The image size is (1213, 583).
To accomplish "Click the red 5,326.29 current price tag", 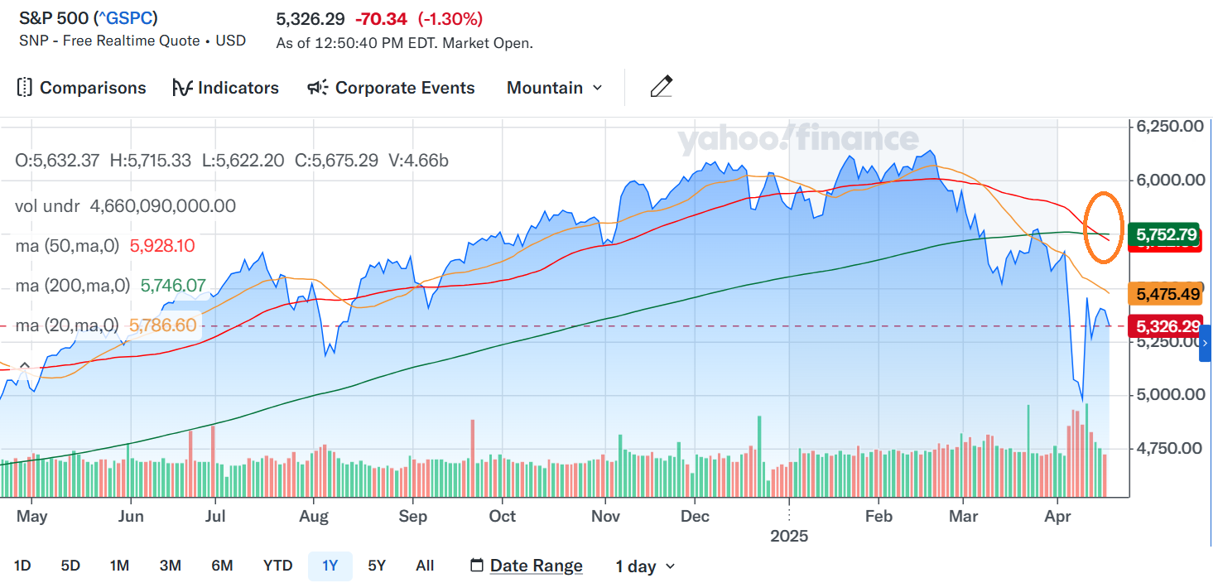I will coord(1167,326).
